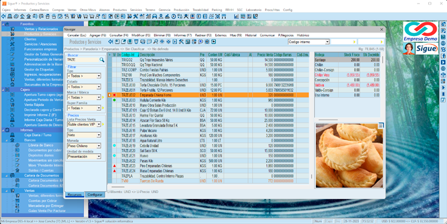
Task: Select row Hallulla Corriente Kilo
Action: pos(209,100)
